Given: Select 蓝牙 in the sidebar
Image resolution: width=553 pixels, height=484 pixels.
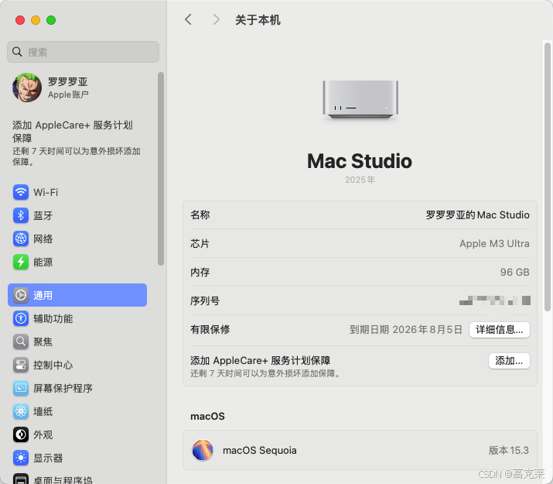Looking at the screenshot, I should point(43,216).
